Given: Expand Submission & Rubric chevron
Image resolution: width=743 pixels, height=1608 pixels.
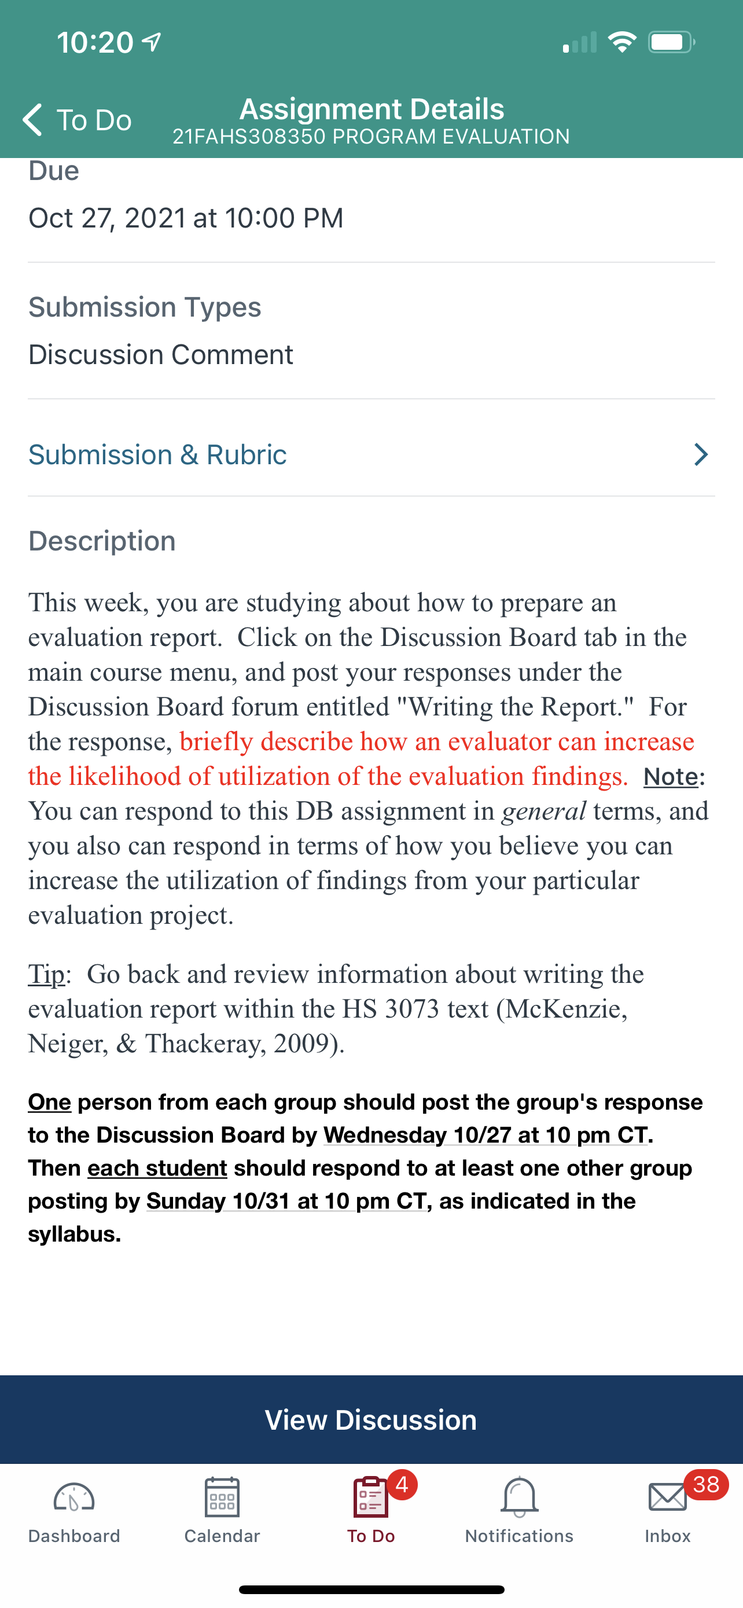Looking at the screenshot, I should [x=701, y=454].
